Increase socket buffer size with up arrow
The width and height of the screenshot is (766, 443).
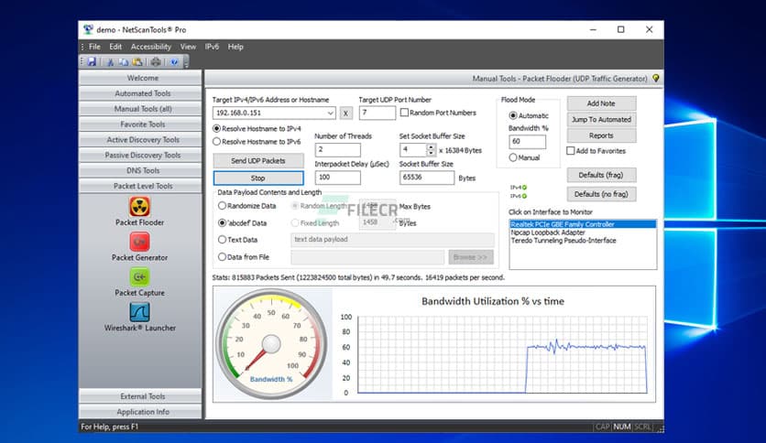click(431, 146)
